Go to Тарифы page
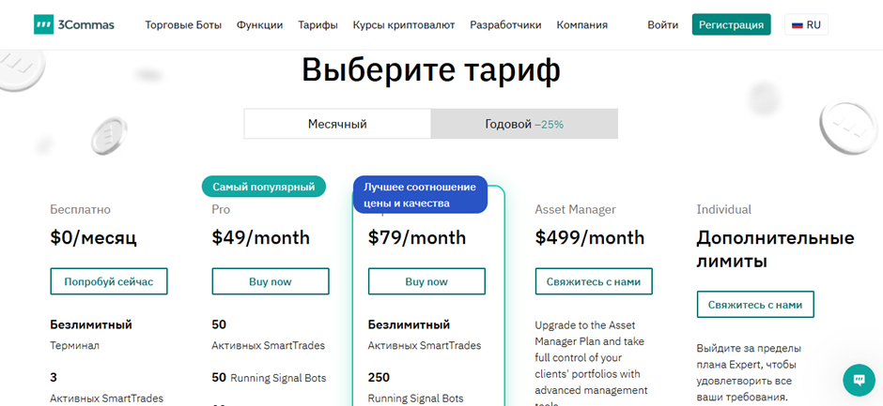This screenshot has width=883, height=406. [x=318, y=24]
